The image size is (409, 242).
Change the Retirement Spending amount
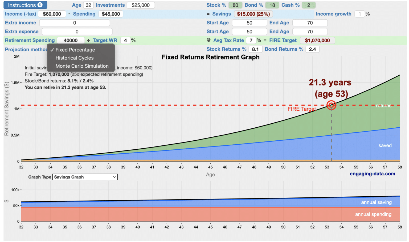click(71, 40)
